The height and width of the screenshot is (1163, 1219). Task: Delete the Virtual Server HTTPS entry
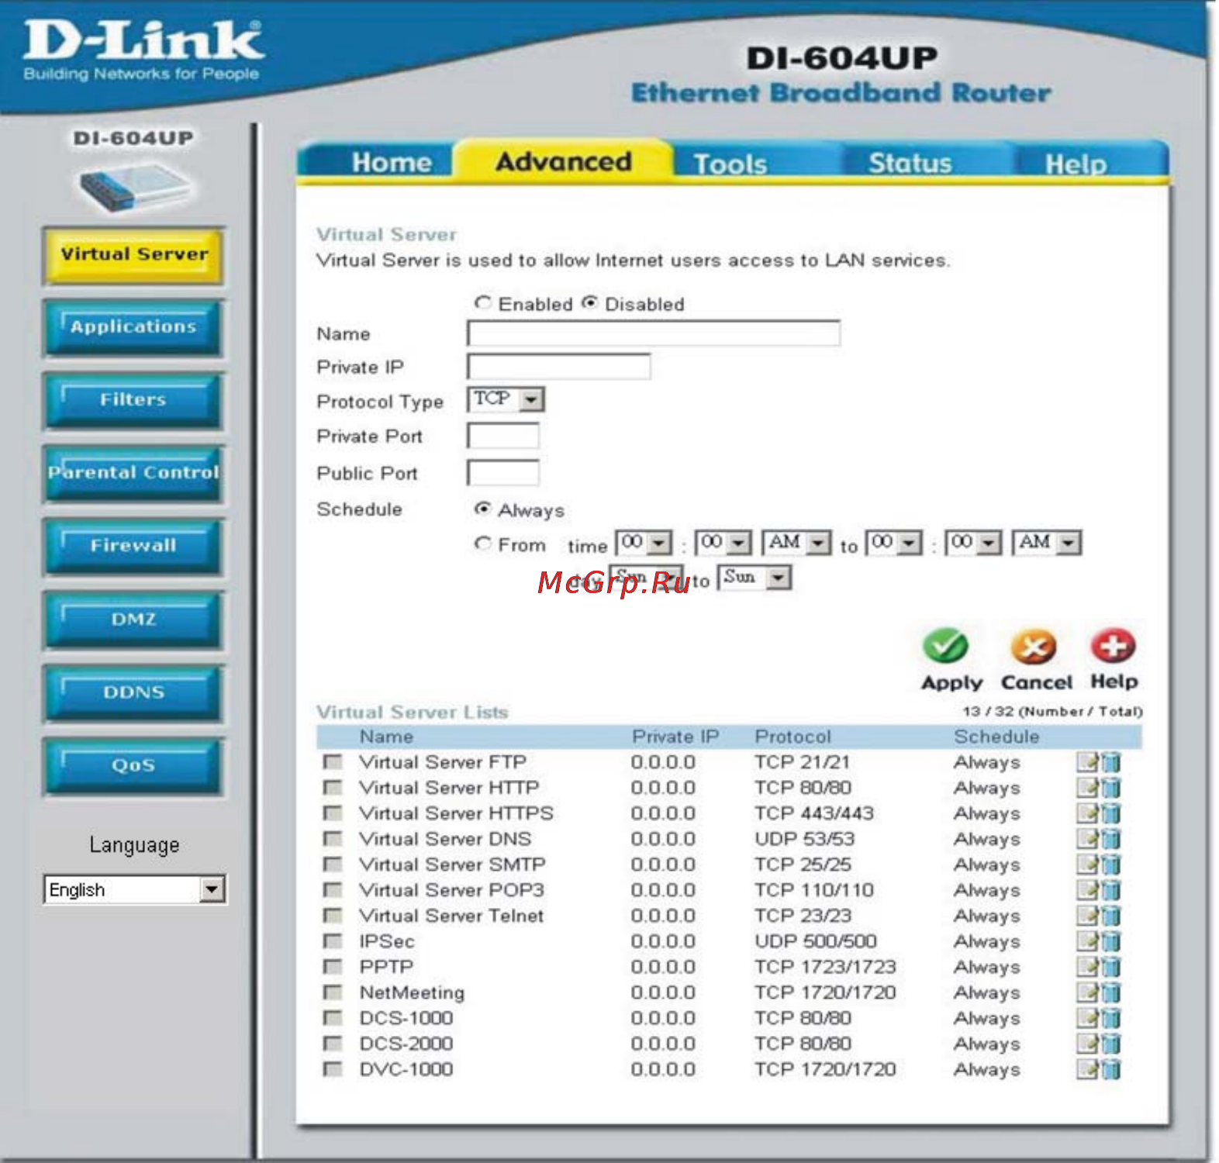click(x=1111, y=813)
